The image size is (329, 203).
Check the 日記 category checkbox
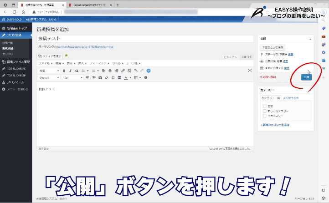tap(264, 106)
